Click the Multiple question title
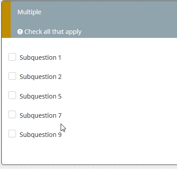The width and height of the screenshot is (177, 169). pos(29,12)
